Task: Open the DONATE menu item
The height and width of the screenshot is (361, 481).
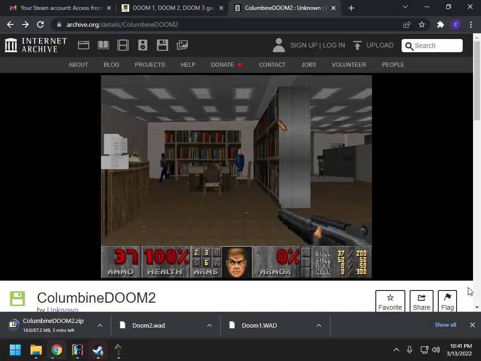Action: (227, 65)
